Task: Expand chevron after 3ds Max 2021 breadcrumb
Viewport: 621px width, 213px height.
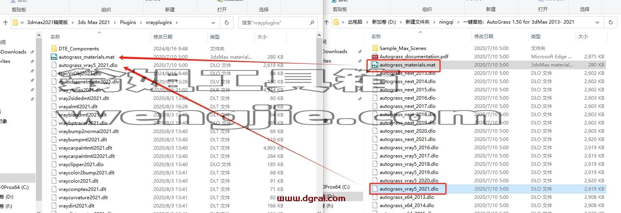Action: 114,23
